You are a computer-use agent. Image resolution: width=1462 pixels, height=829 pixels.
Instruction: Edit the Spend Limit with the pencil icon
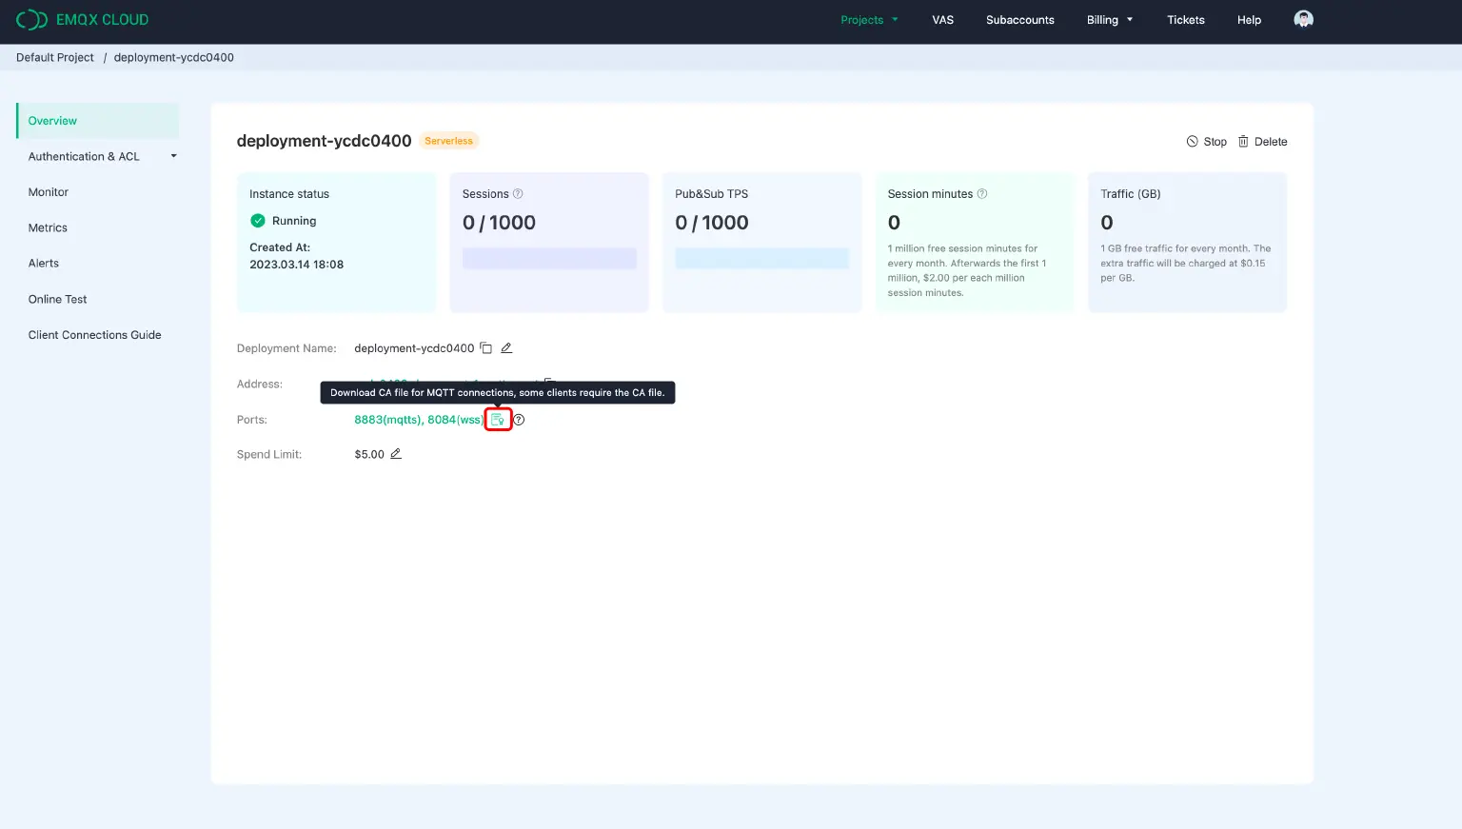(396, 454)
